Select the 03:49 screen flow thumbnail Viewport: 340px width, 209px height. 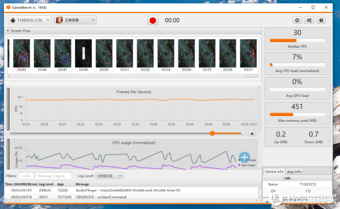[x=83, y=56]
